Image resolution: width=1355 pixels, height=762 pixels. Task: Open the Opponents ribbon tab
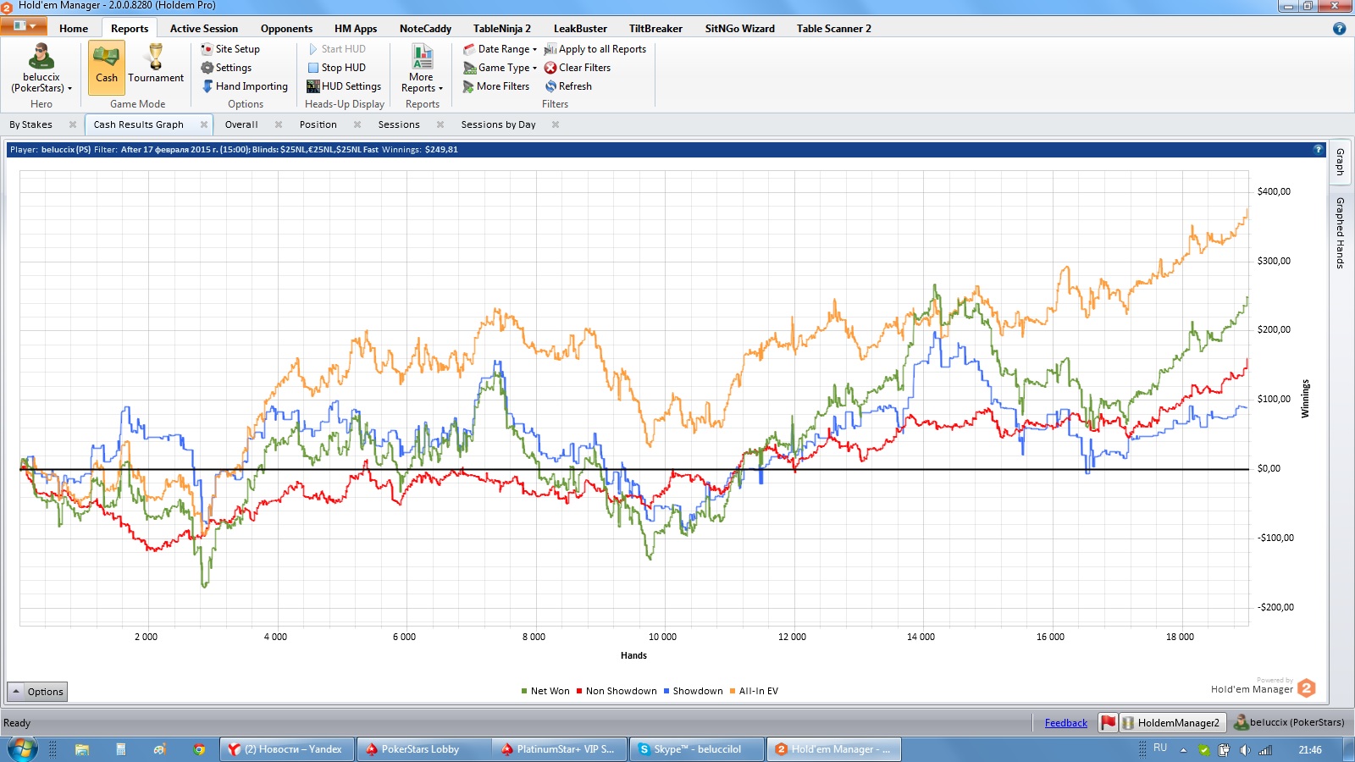286,28
